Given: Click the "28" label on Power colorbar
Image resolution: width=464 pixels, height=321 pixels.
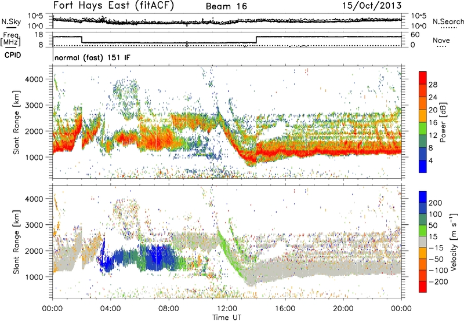Looking at the screenshot, I should [x=433, y=85].
